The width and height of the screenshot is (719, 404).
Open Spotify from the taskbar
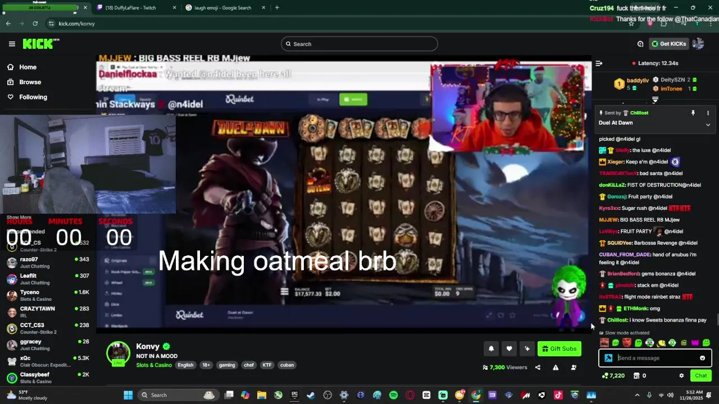point(393,395)
